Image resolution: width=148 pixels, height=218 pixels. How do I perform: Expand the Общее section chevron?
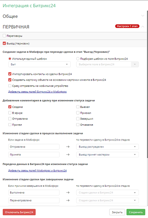click(x=143, y=16)
